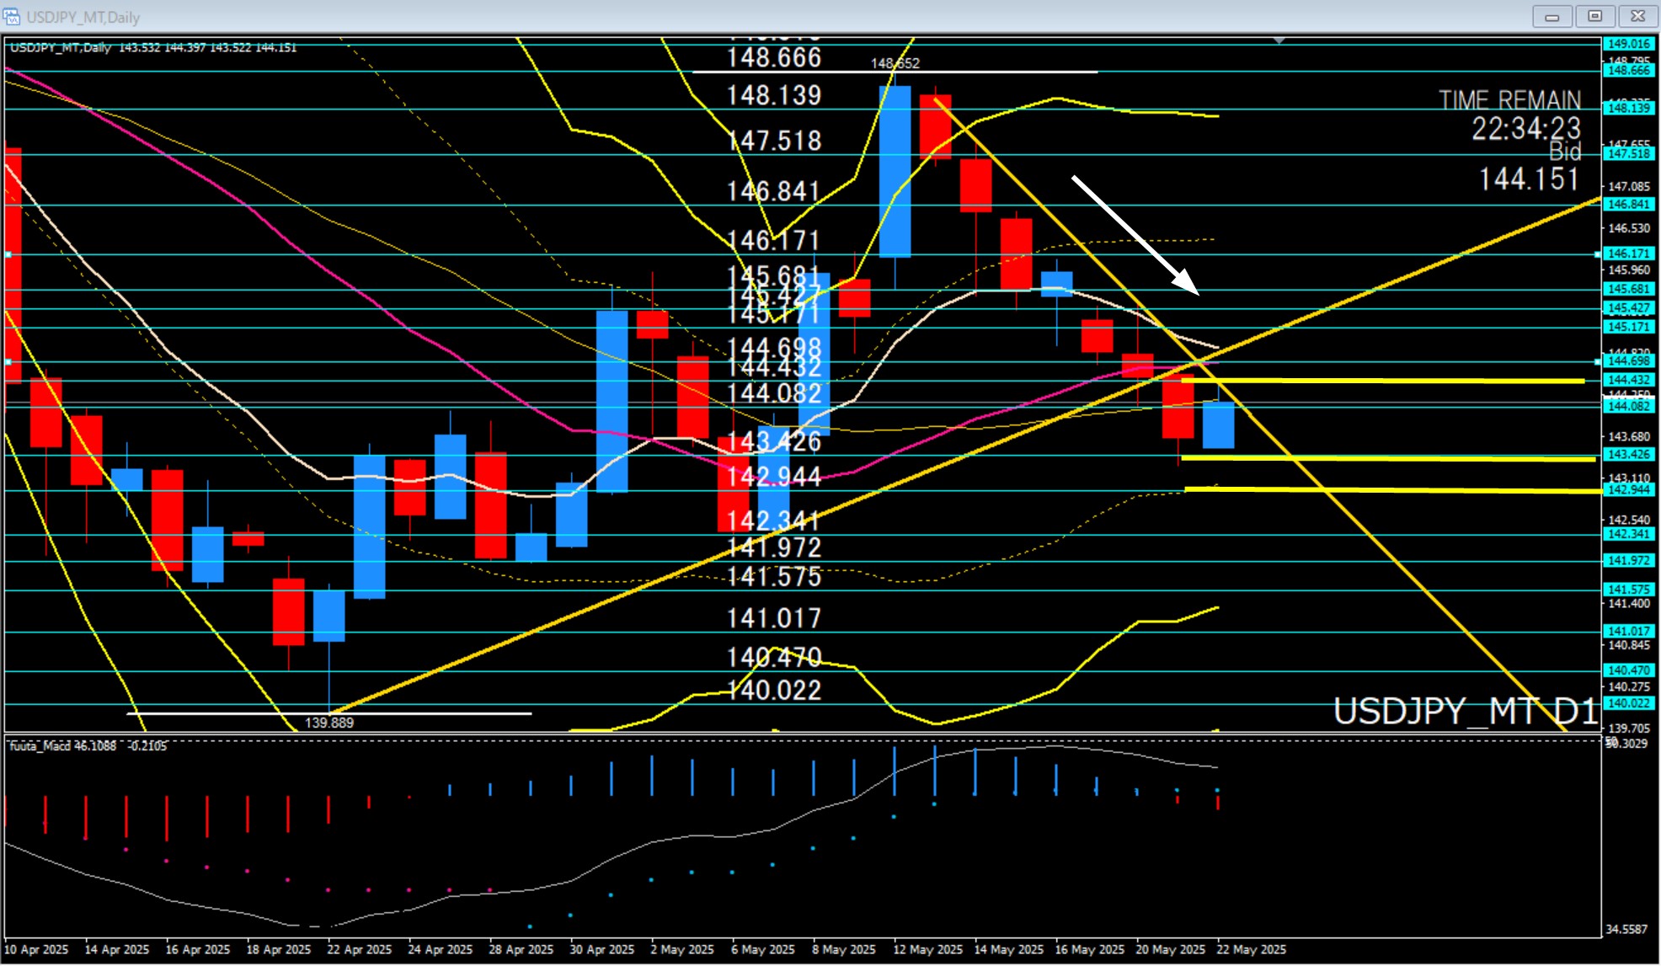Click the large 140.470 level label on chart

click(x=774, y=657)
